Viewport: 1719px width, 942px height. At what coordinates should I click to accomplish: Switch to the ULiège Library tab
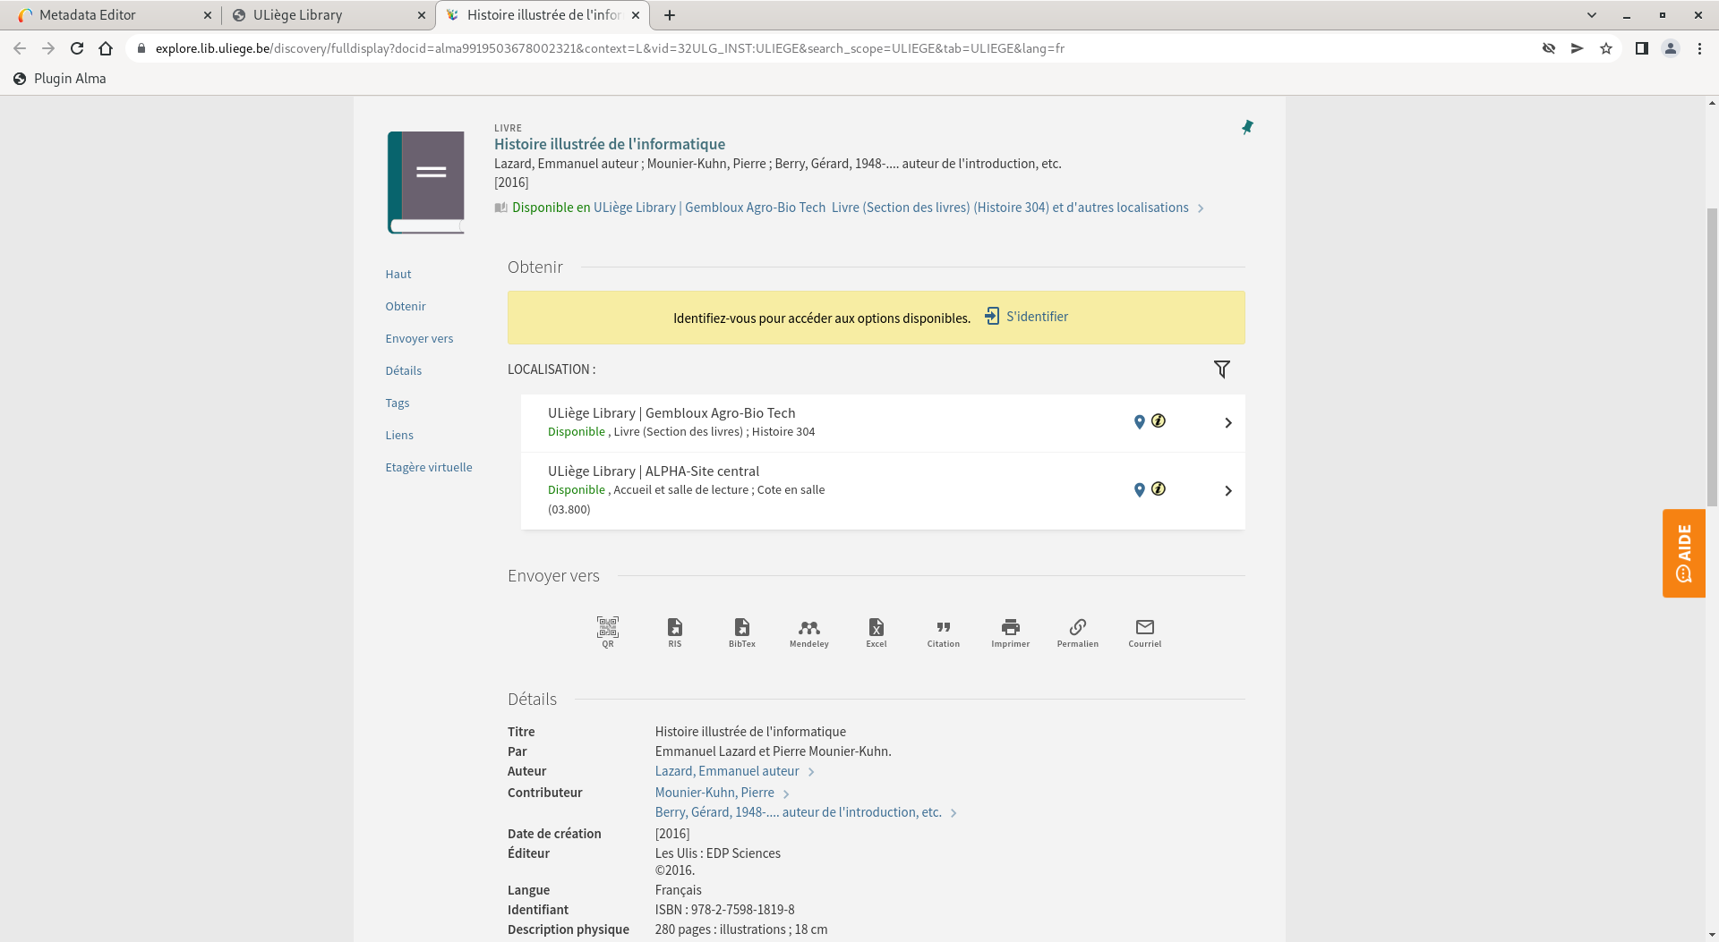[x=327, y=15]
